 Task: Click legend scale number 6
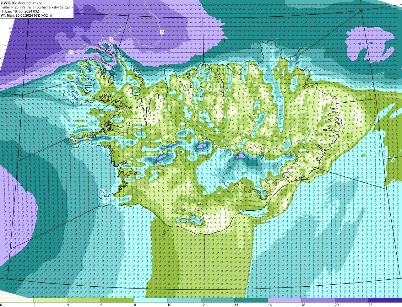101,305
